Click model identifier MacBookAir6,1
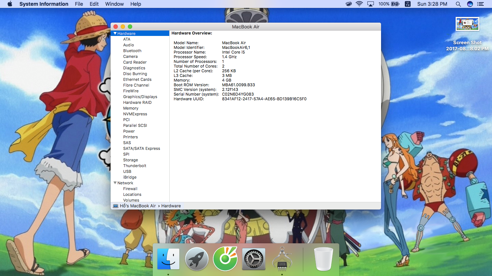This screenshot has width=492, height=276. tap(236, 47)
